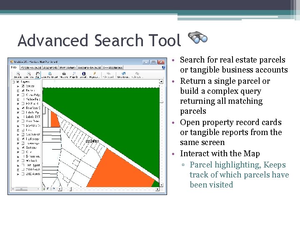Toggle the Subdivision layer checkbox
The height and width of the screenshot is (225, 300).
pyautogui.click(x=23, y=134)
